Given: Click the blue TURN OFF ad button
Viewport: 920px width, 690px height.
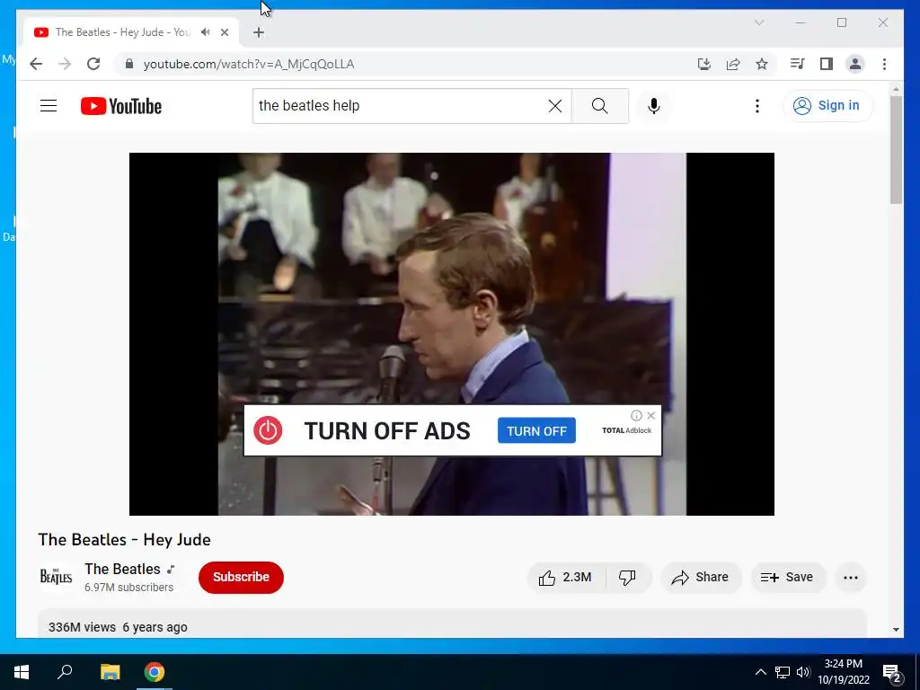Looking at the screenshot, I should click(536, 430).
